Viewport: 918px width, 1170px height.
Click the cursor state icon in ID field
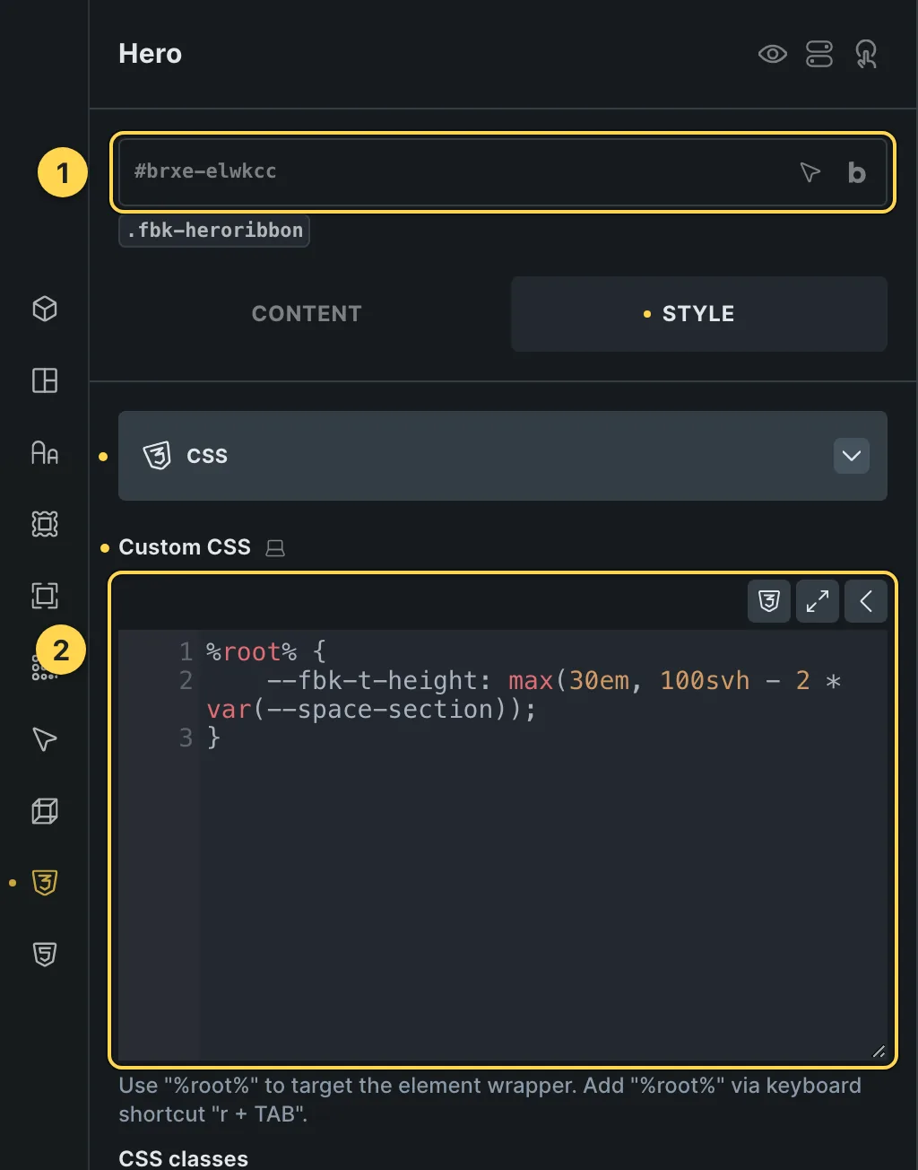[x=810, y=172]
